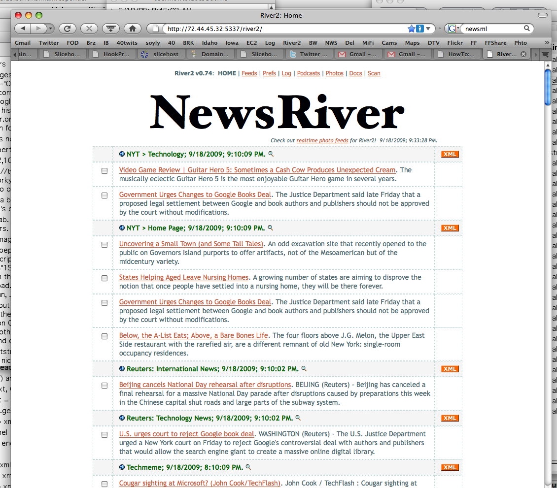Click the orange XML icon for Techmeme

450,467
